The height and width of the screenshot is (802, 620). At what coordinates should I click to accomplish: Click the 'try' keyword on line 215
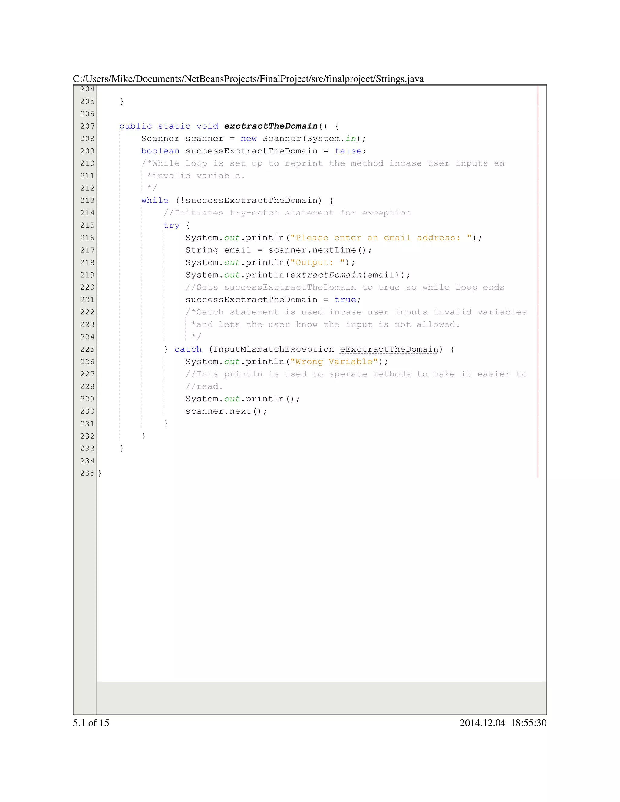pyautogui.click(x=171, y=225)
